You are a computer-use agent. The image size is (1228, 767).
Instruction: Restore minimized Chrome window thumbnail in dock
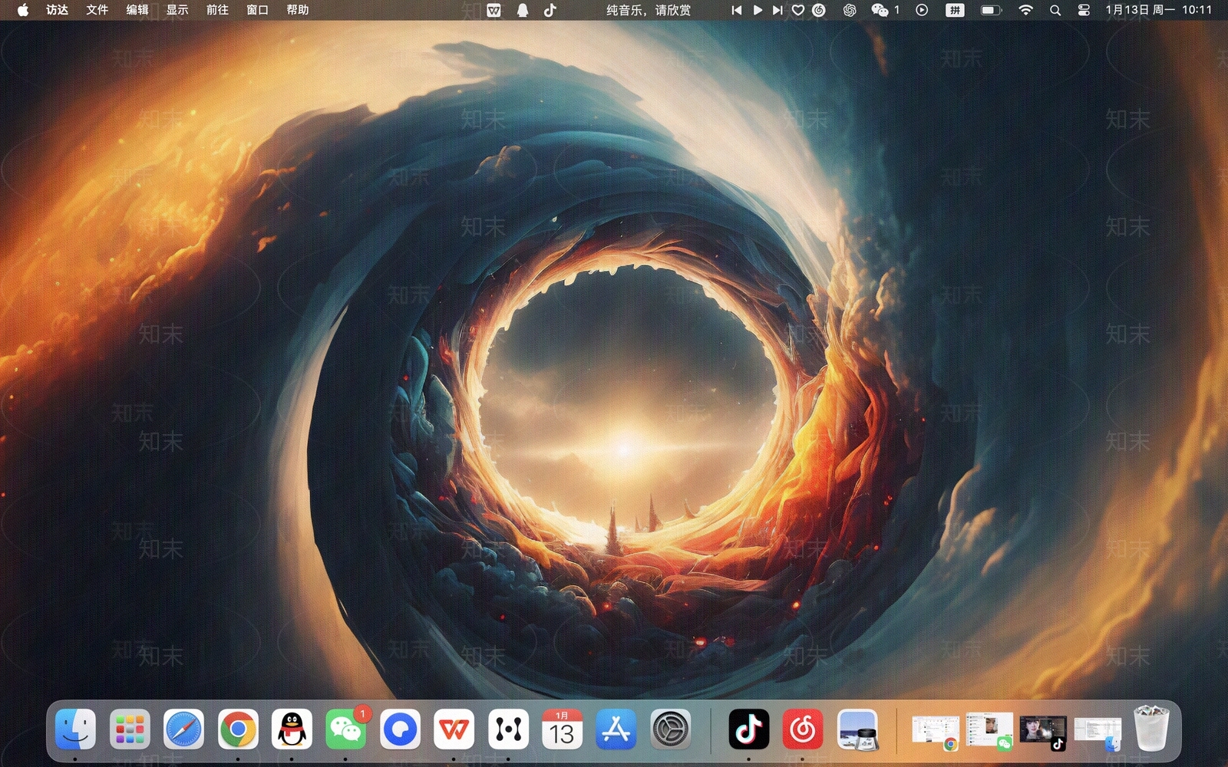935,730
